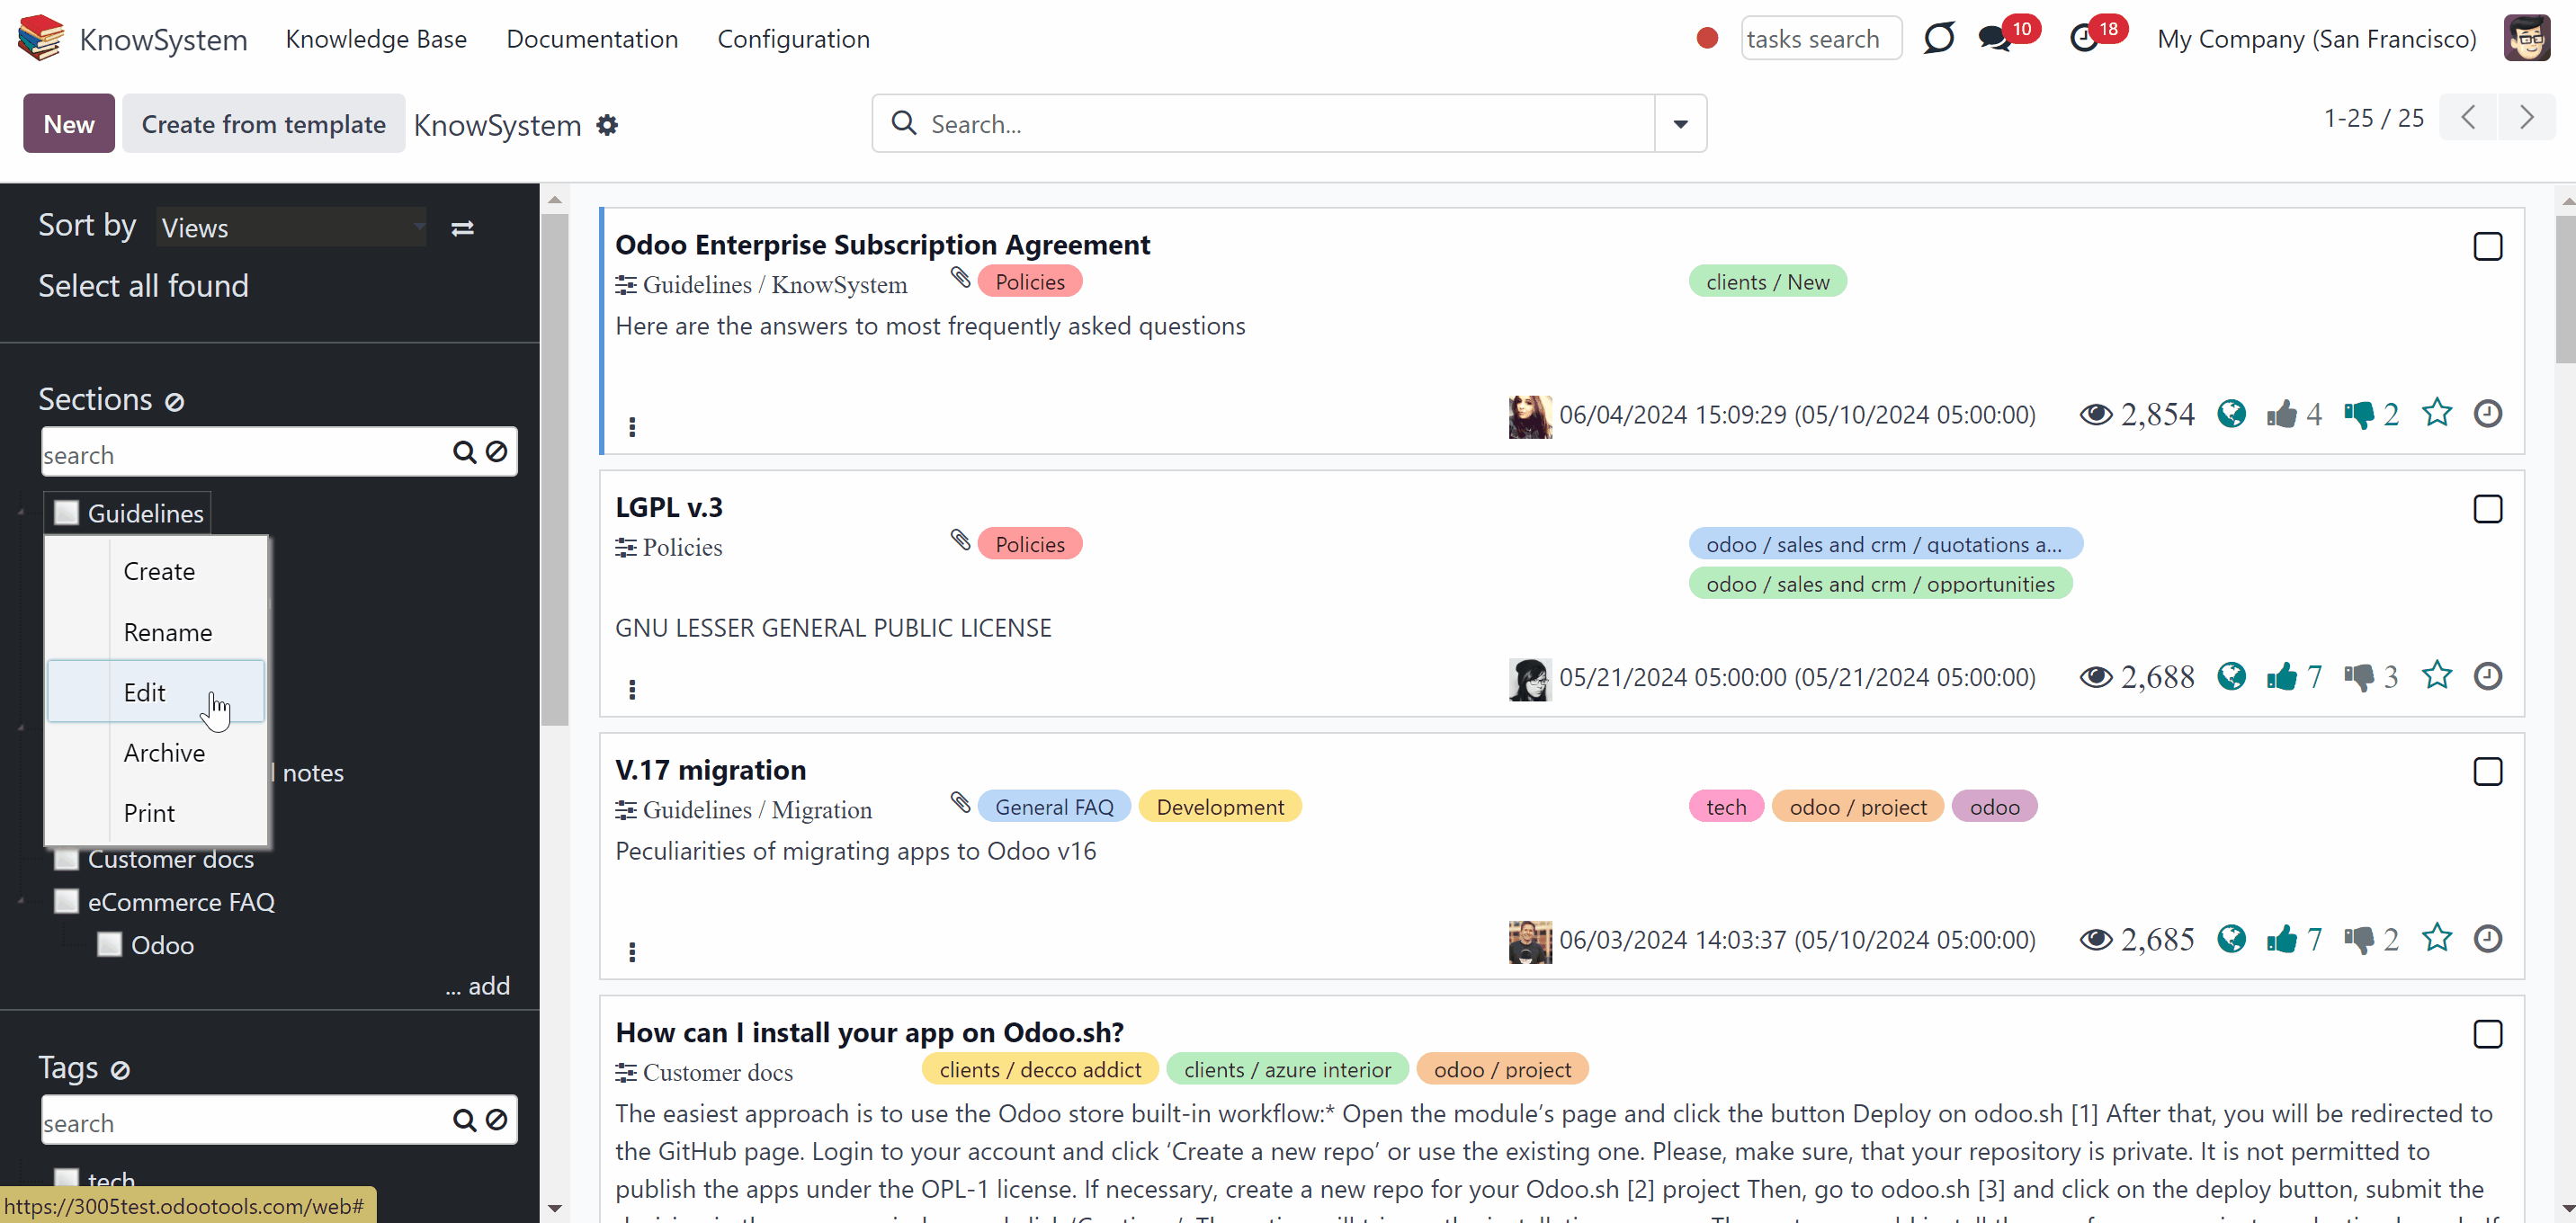The width and height of the screenshot is (2576, 1223).
Task: Open the V.17 migration article title
Action: tap(710, 770)
